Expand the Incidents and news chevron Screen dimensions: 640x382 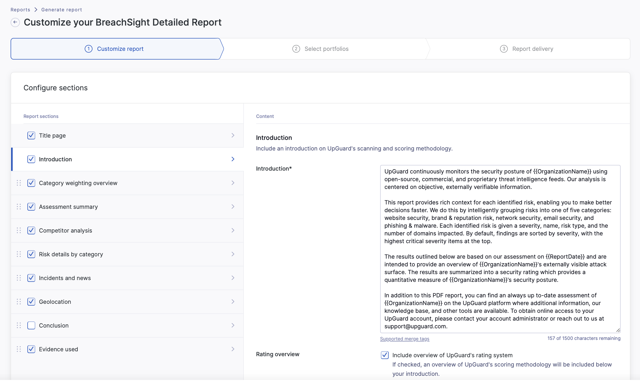(x=233, y=278)
